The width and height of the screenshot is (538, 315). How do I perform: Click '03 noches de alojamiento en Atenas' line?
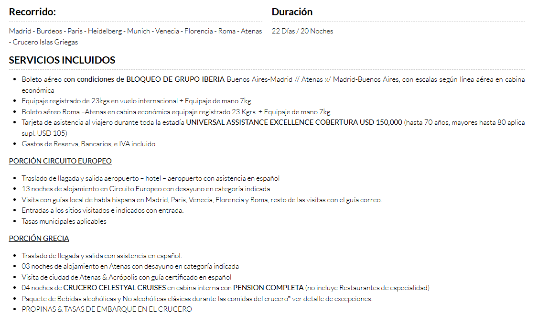[x=130, y=266]
